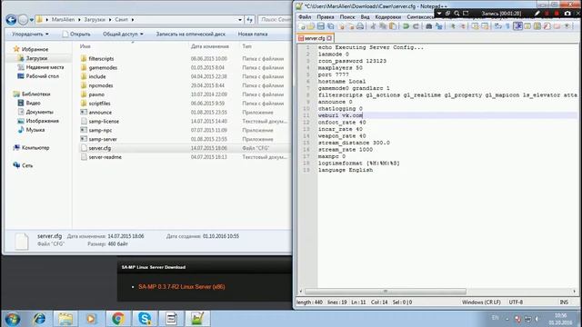582x327 pixels.
Task: Expand breadcrumb arrow after Самп
Action: pyautogui.click(x=133, y=20)
